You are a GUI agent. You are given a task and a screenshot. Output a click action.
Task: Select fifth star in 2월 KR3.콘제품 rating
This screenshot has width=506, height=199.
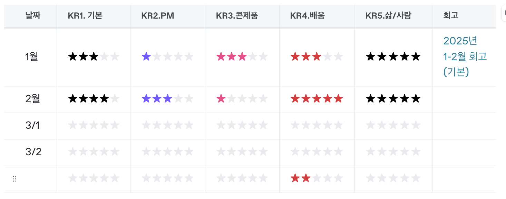(x=263, y=99)
